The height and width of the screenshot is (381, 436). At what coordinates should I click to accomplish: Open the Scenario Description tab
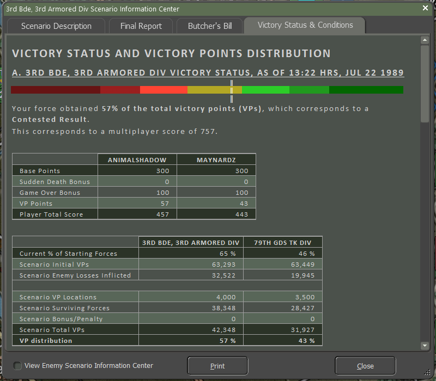[56, 26]
